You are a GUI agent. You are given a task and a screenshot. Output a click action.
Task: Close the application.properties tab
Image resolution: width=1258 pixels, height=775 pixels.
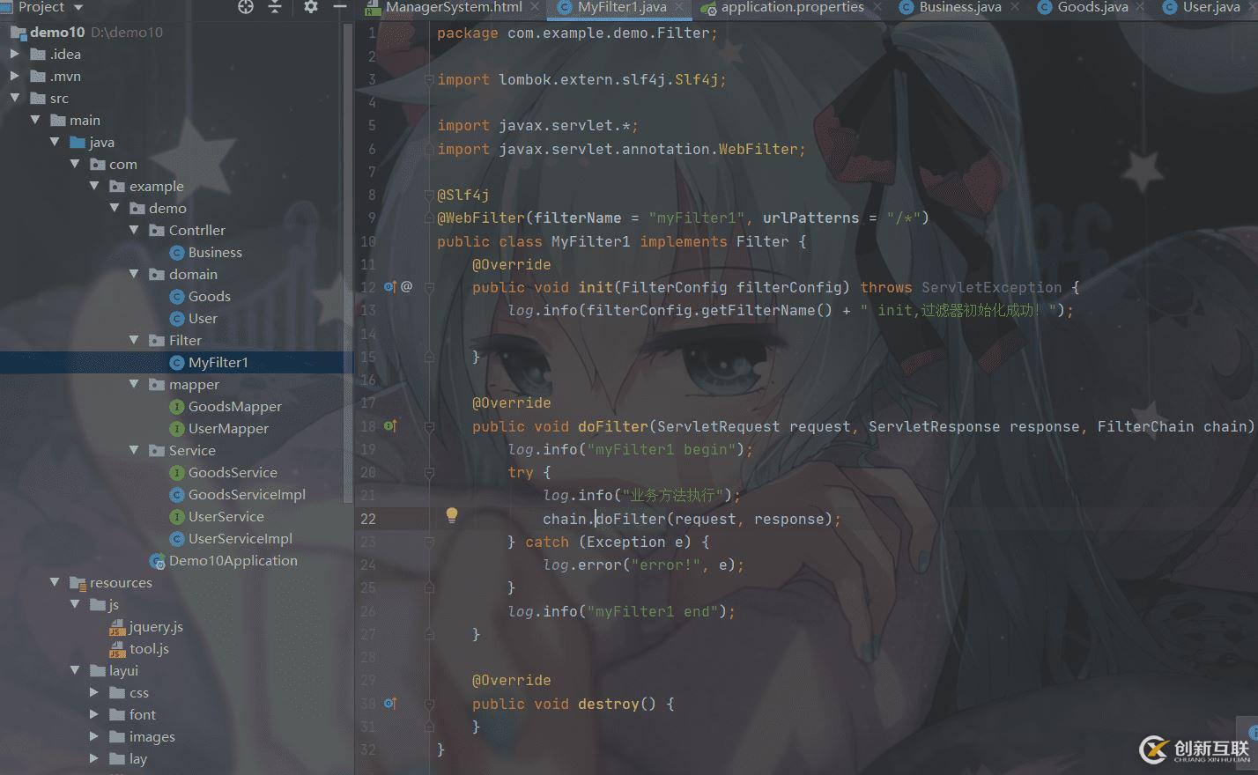pos(877,7)
